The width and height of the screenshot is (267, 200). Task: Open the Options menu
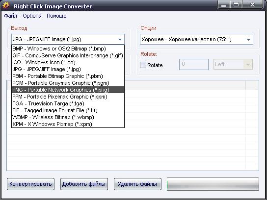[x=32, y=16]
